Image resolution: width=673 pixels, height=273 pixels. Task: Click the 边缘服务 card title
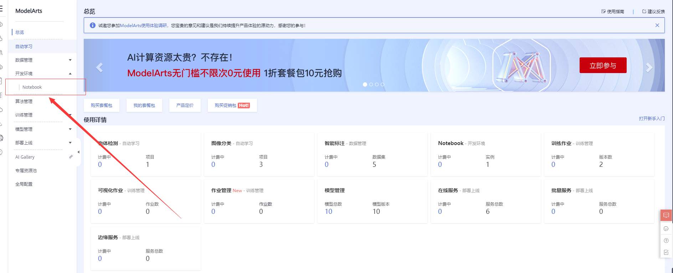(x=108, y=237)
